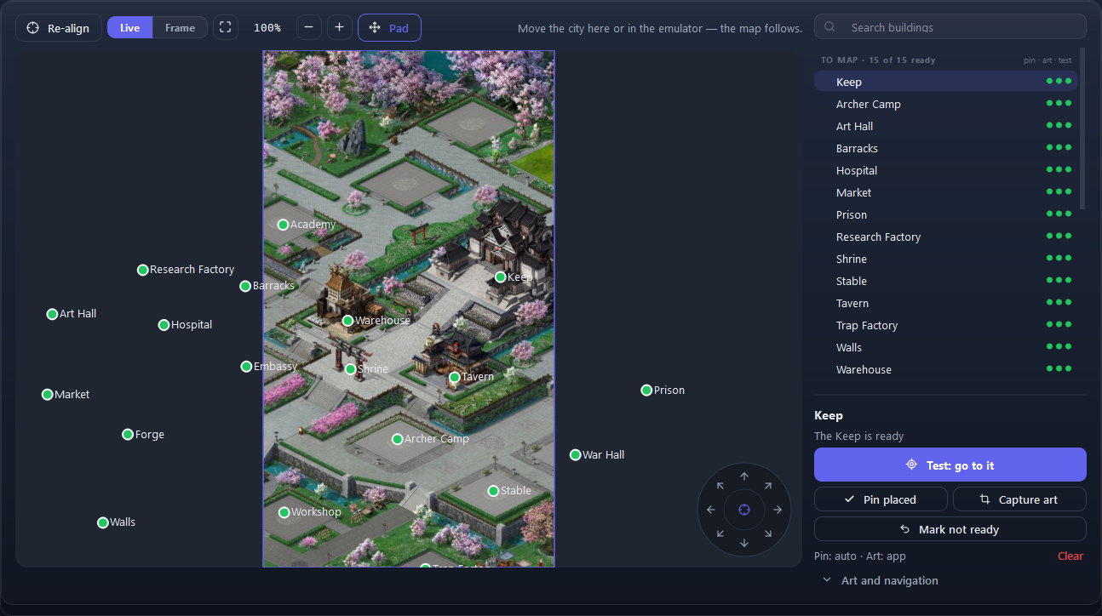Zoom out with the minus icon
Screen dimensions: 1102x616
(308, 28)
